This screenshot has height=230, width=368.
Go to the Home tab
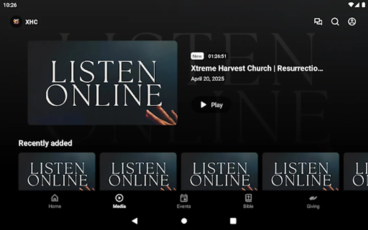(x=55, y=201)
